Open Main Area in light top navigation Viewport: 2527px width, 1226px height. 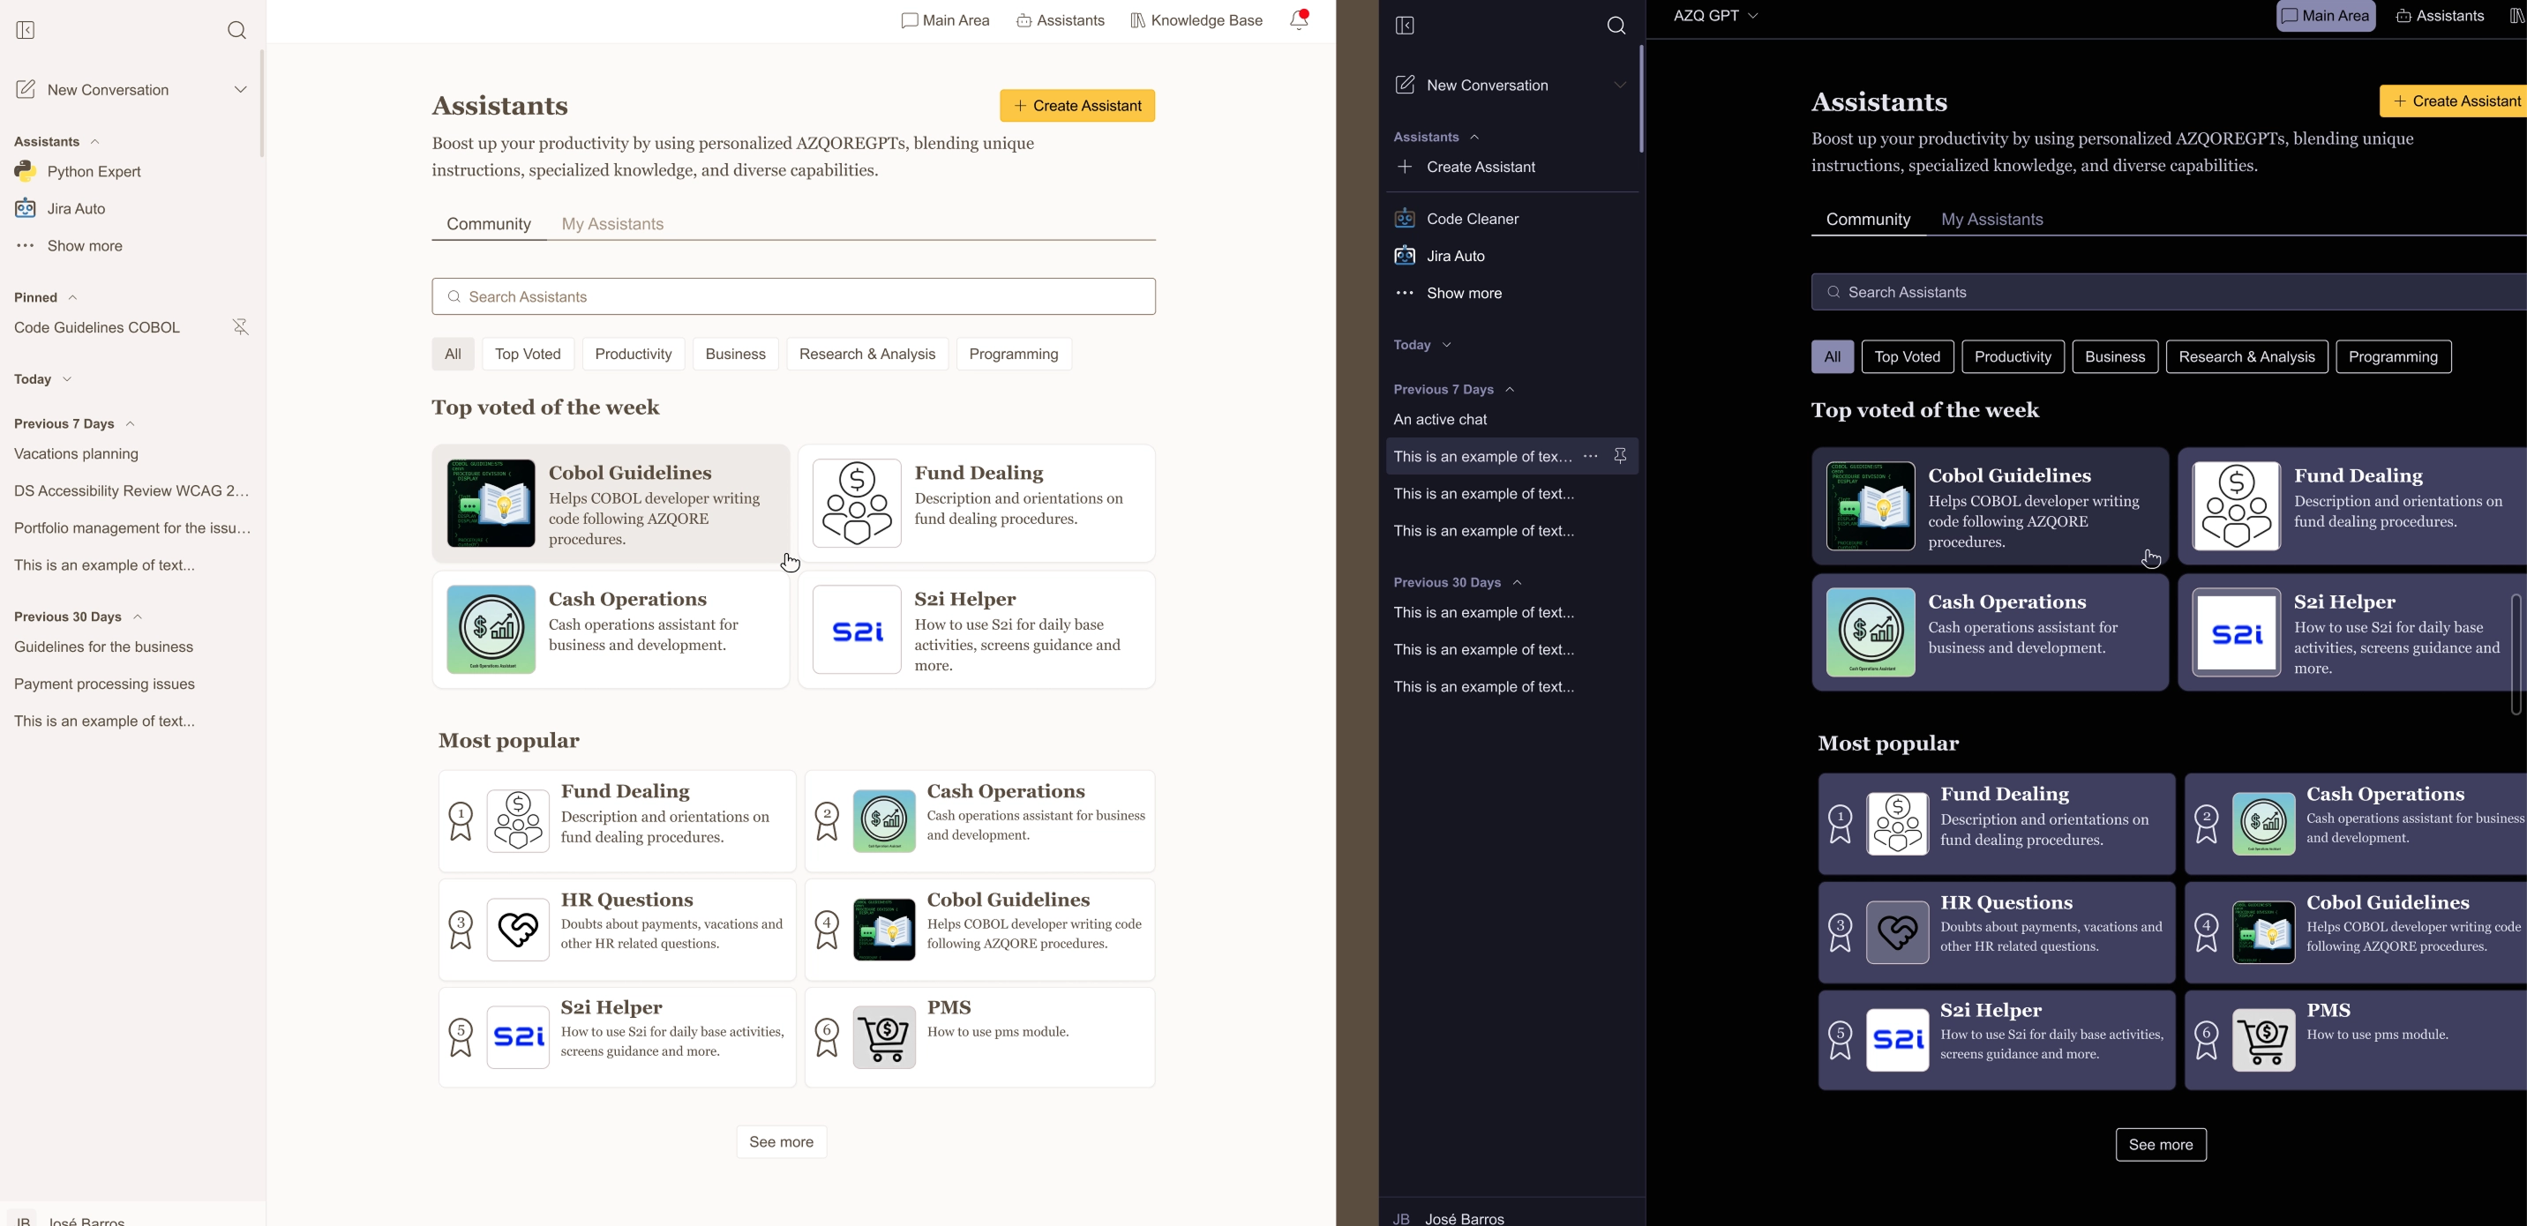[946, 20]
